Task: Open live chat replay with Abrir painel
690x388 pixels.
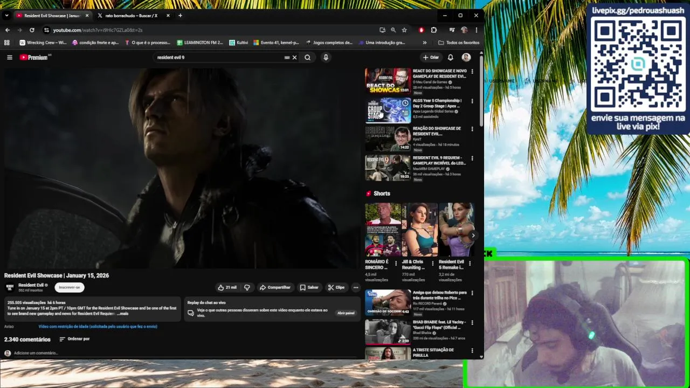Action: pyautogui.click(x=346, y=313)
